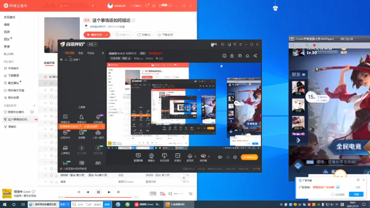Collapse the created playlists section
370x208 pixels.
(x=12, y=106)
